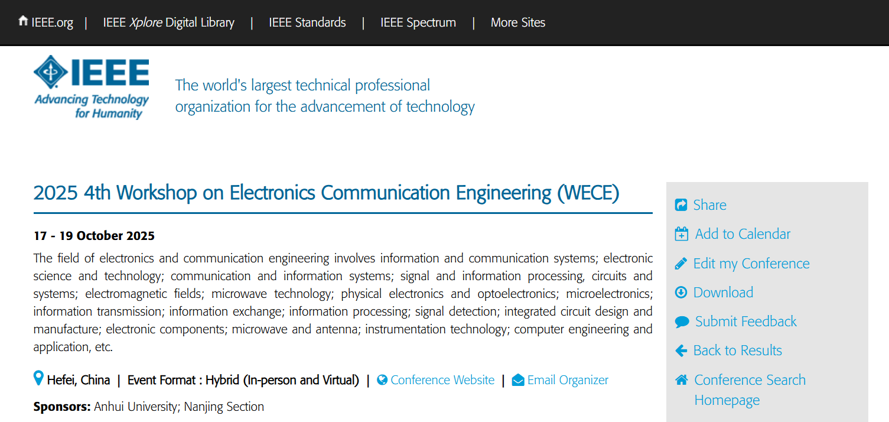Open IEEE Xplore Digital Library

[169, 22]
